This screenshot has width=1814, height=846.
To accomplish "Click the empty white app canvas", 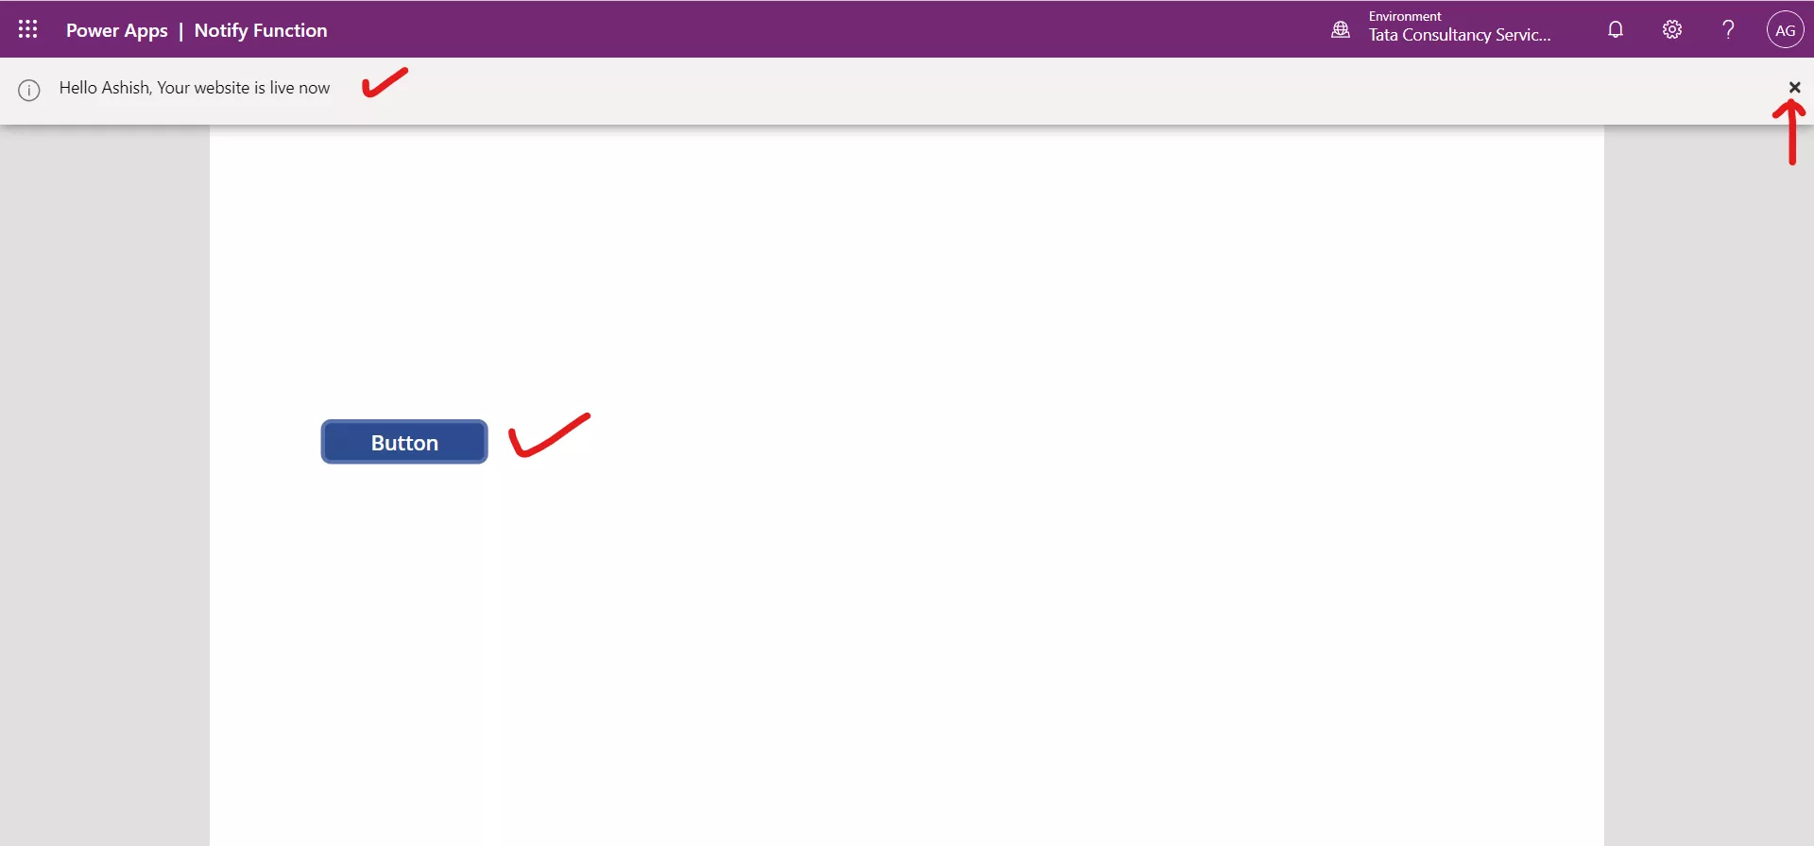I will (945, 614).
